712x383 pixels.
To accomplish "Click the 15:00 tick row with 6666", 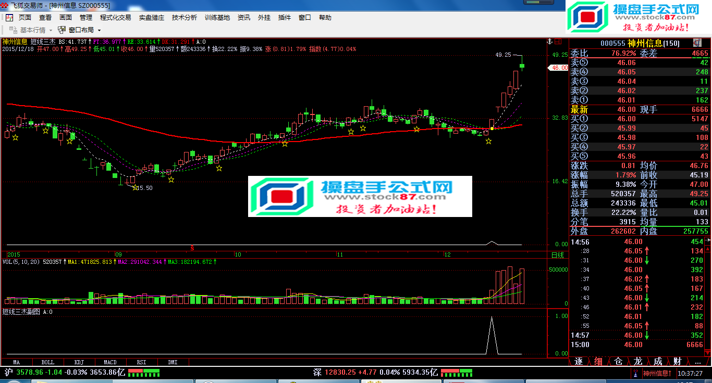I will coord(637,344).
